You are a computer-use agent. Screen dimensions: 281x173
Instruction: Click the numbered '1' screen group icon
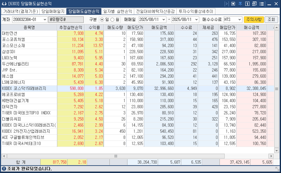point(247,4)
